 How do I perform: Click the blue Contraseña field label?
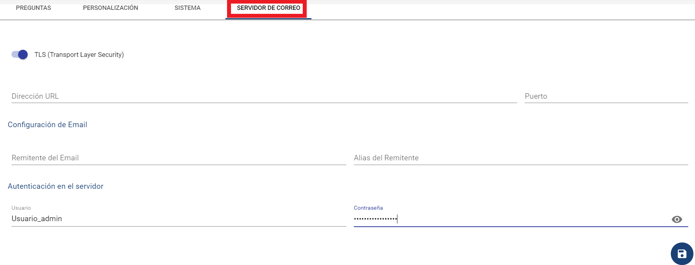point(368,208)
